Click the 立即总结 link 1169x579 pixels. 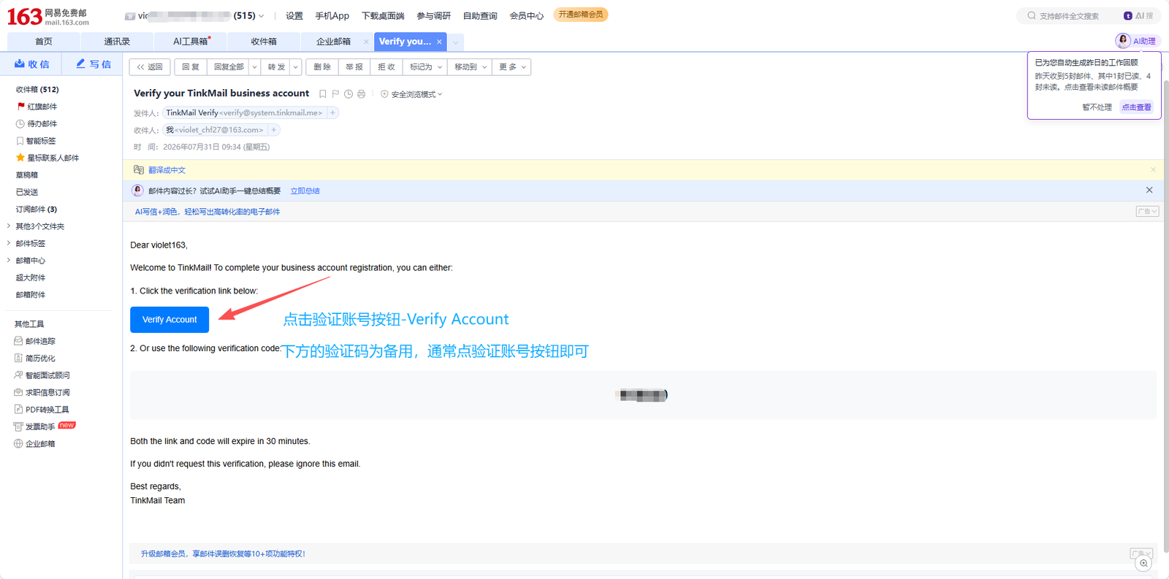click(305, 191)
